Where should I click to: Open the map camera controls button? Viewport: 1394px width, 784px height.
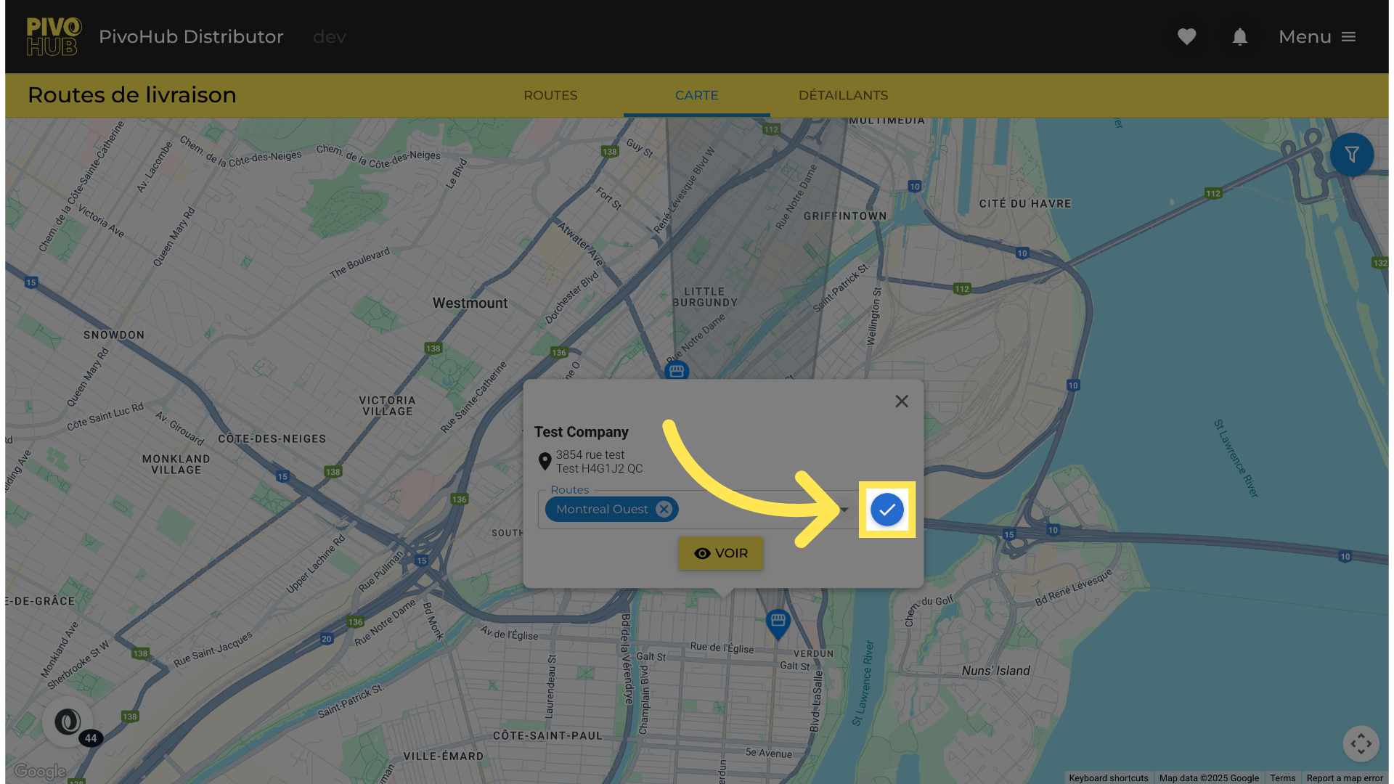click(x=1361, y=743)
